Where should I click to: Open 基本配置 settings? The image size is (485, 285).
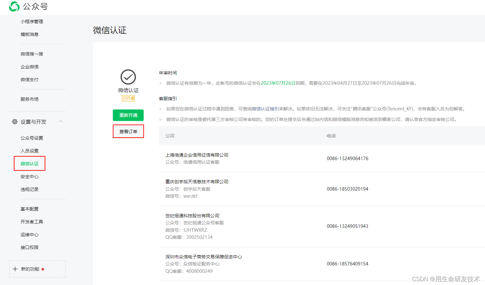click(x=30, y=209)
